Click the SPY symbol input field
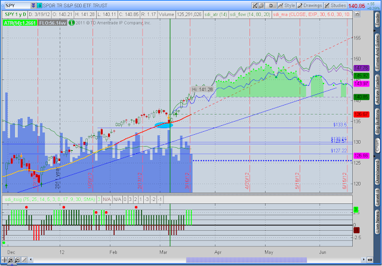Viewport: 382px width, 266px height. coord(17,5)
